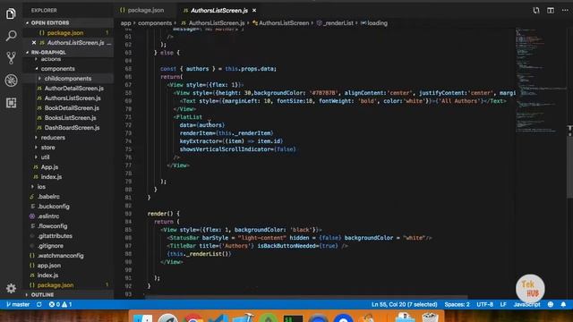Open the Search view in activity bar

click(x=11, y=36)
